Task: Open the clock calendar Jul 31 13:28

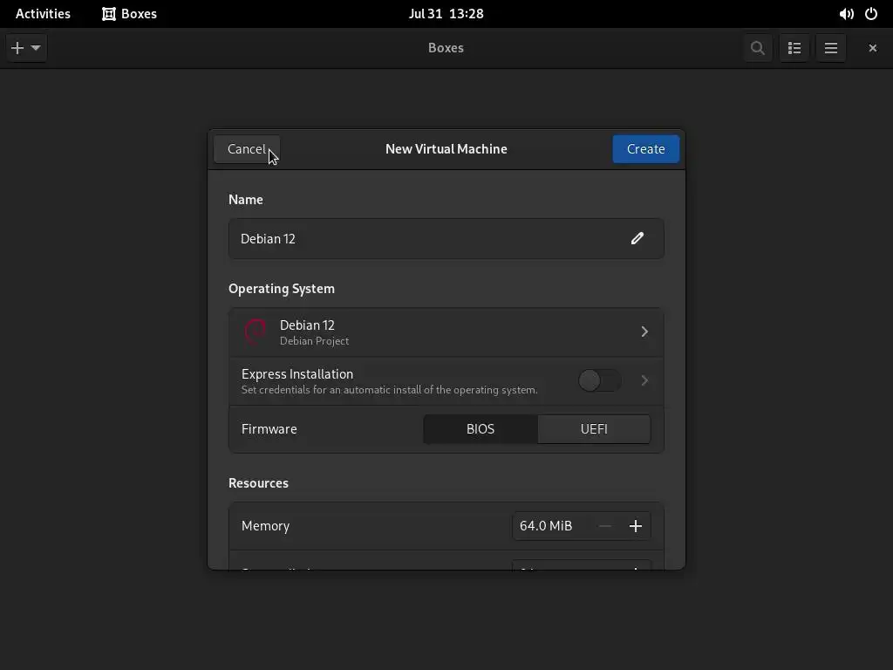Action: tap(446, 14)
